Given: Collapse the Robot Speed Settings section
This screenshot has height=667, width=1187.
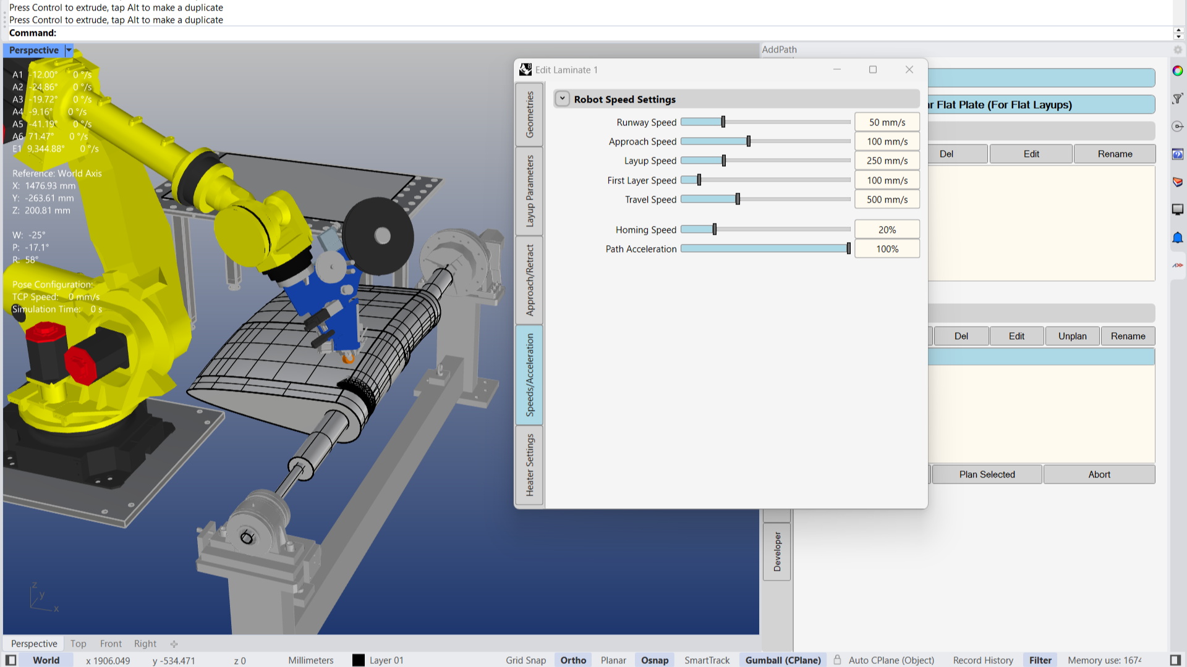Looking at the screenshot, I should (562, 99).
